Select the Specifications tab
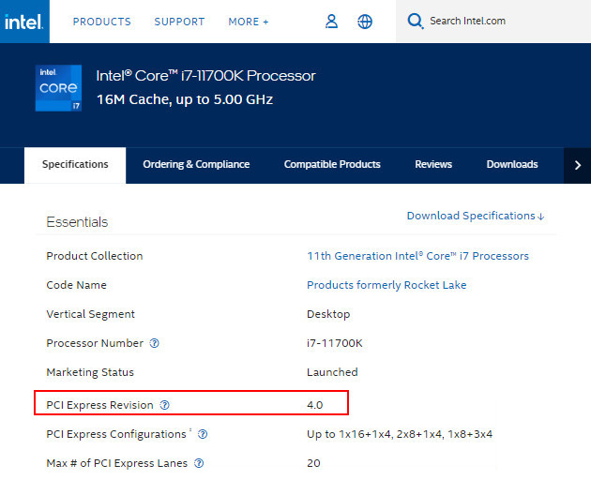The width and height of the screenshot is (591, 480). 75,165
